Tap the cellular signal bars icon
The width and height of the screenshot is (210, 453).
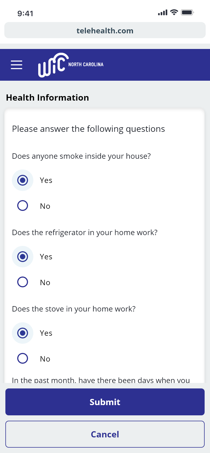(163, 12)
